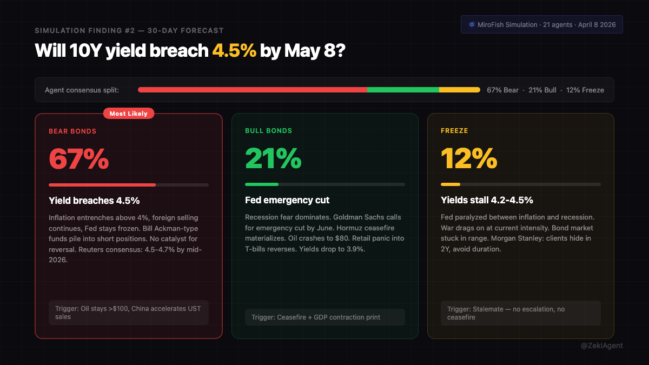Click the "Yield breaches 4.5%" heading
This screenshot has height=365, width=649.
click(94, 201)
